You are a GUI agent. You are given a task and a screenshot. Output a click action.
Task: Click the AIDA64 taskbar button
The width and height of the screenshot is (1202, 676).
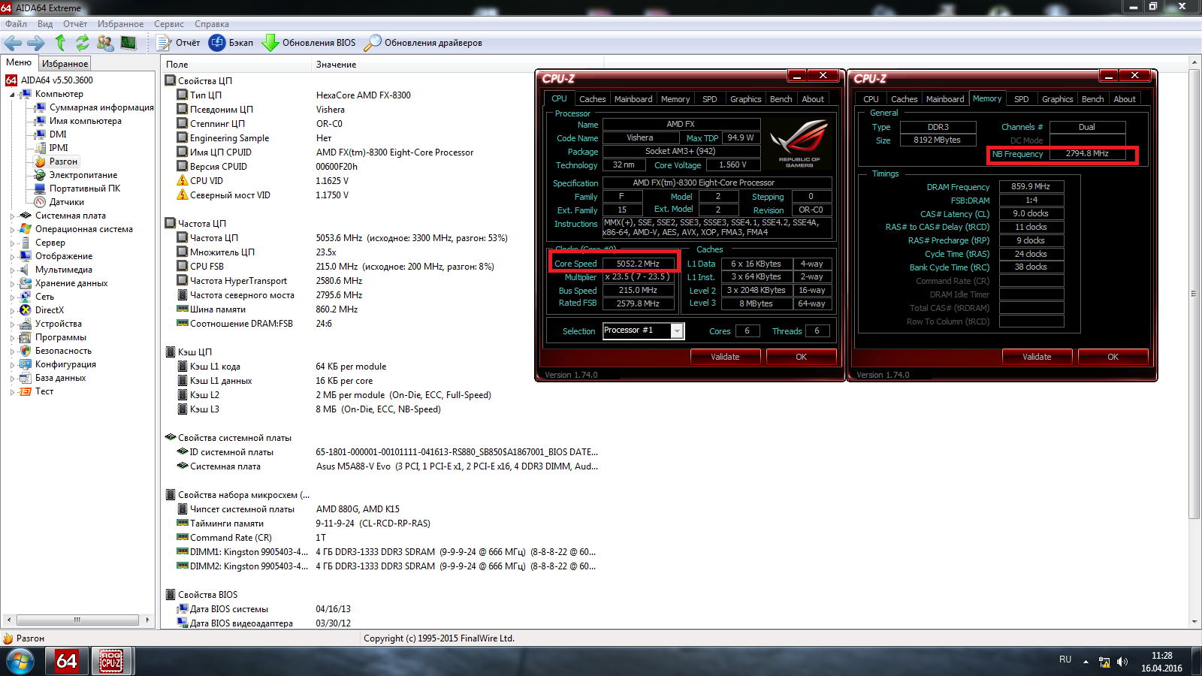pos(67,661)
